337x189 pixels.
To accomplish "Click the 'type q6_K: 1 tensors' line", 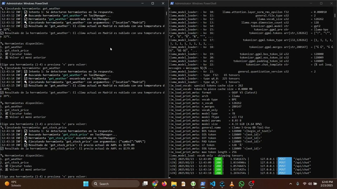I will (x=204, y=82).
